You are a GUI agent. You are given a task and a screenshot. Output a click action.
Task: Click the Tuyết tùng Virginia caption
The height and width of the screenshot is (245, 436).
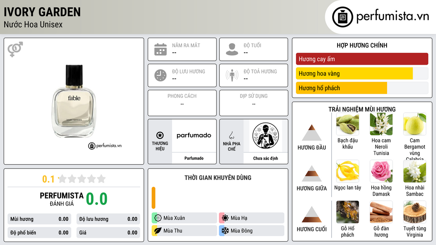tap(415, 232)
